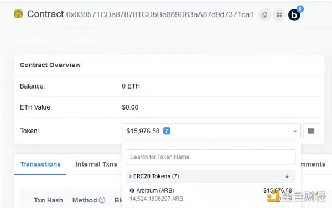The height and width of the screenshot is (208, 332).
Task: Click the Arbitrum token logo icon
Action: coord(132,191)
